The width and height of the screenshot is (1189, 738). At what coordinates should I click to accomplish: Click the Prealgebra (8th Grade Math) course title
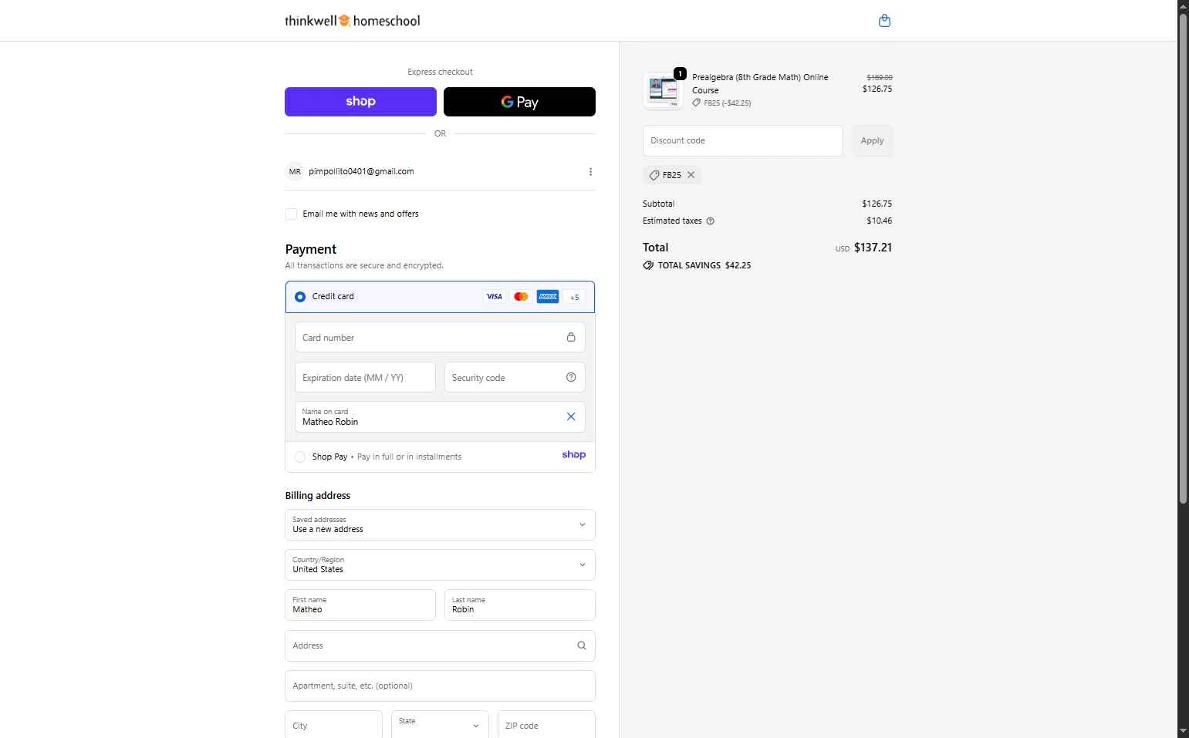click(760, 83)
